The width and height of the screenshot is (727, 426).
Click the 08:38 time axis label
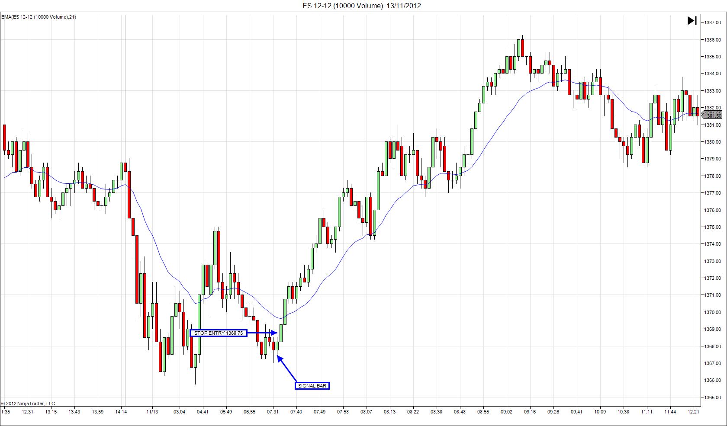point(436,412)
